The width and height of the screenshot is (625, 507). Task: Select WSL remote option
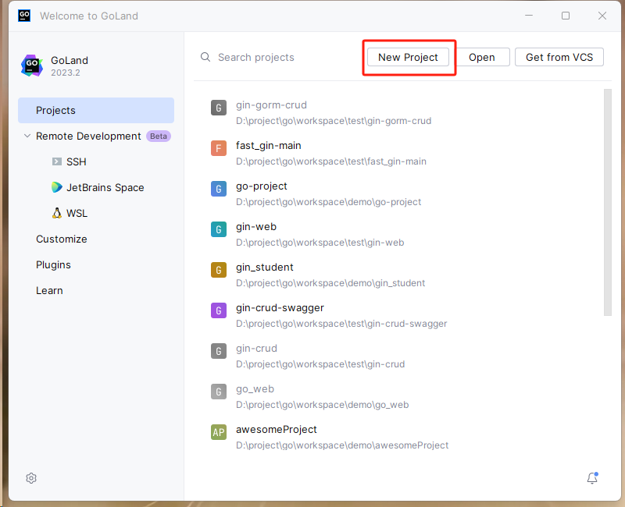coord(77,213)
